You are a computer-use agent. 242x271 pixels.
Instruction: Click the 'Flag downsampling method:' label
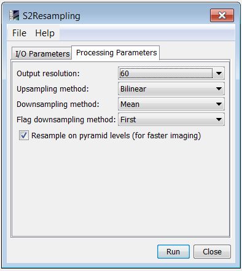tap(66, 119)
